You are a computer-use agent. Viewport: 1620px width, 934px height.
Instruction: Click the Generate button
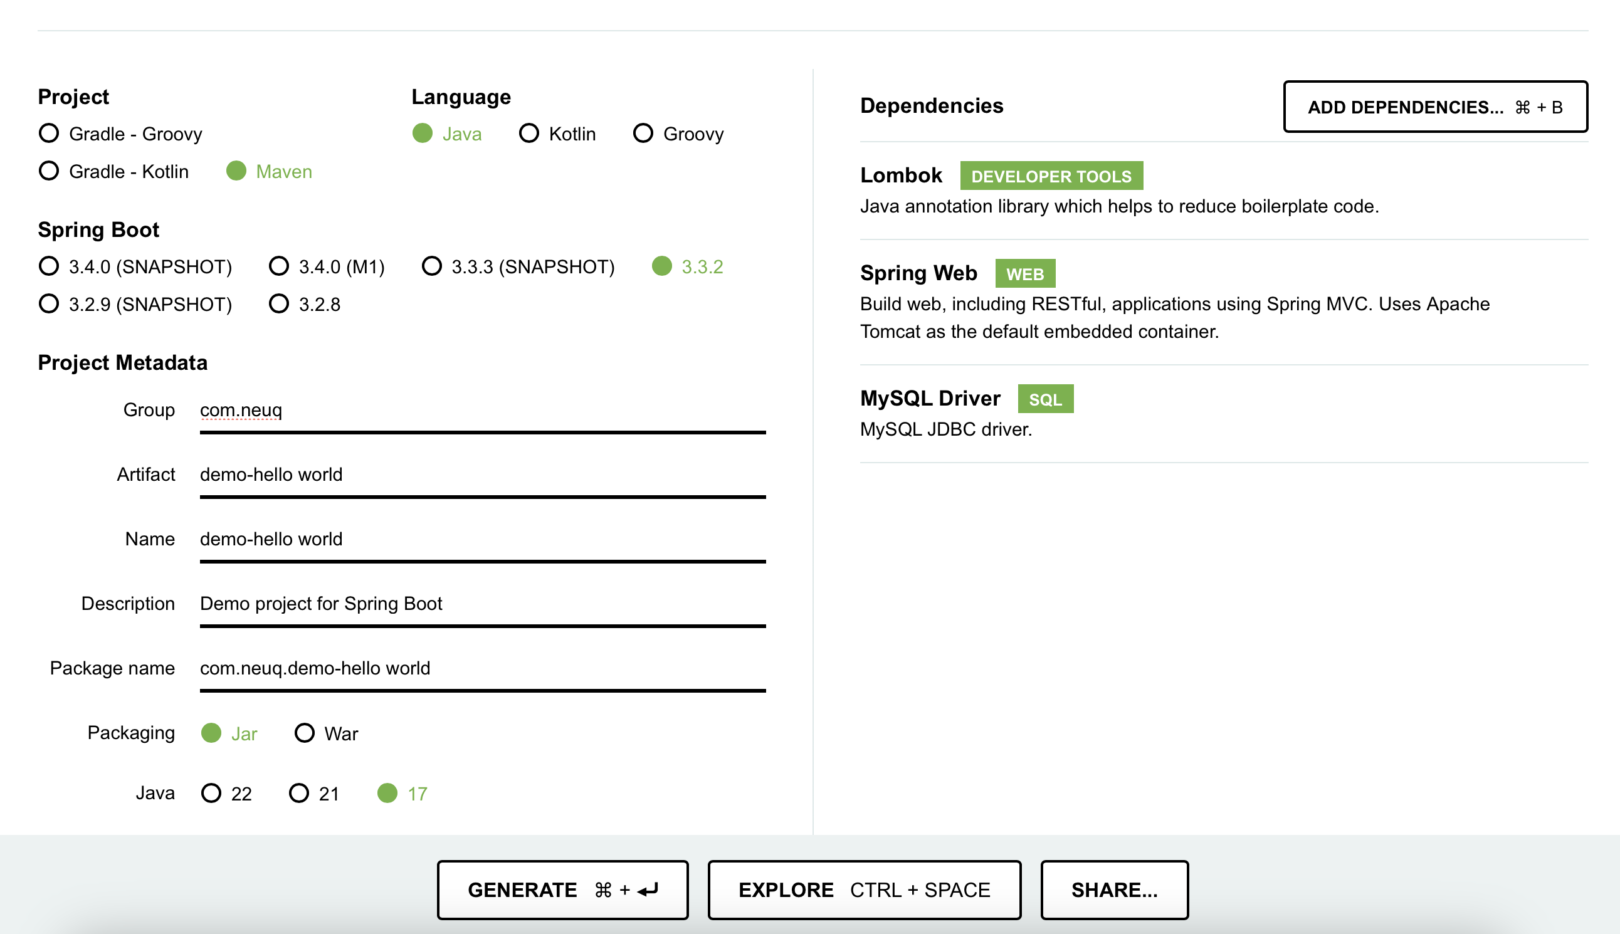(562, 889)
